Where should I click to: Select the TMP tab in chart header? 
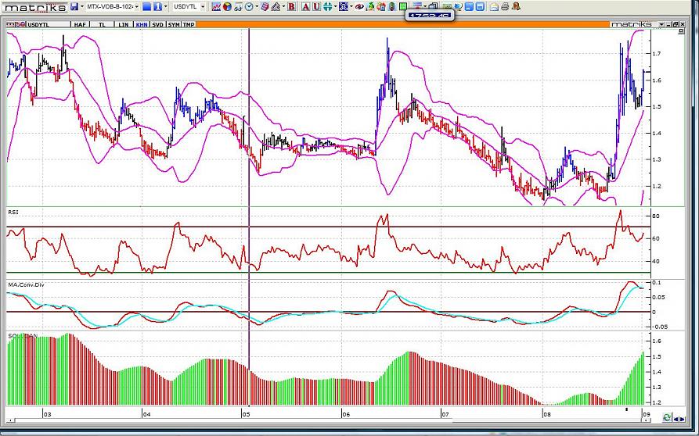point(188,24)
